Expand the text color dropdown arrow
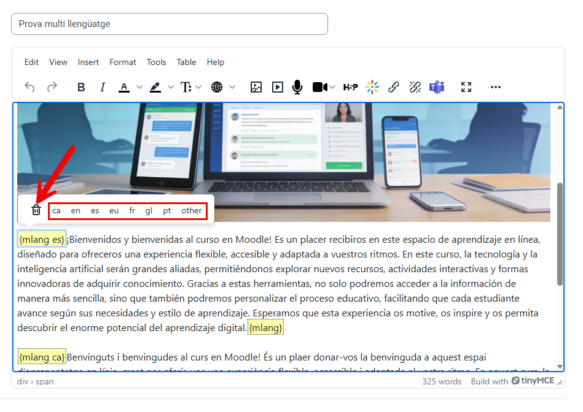 (x=139, y=87)
